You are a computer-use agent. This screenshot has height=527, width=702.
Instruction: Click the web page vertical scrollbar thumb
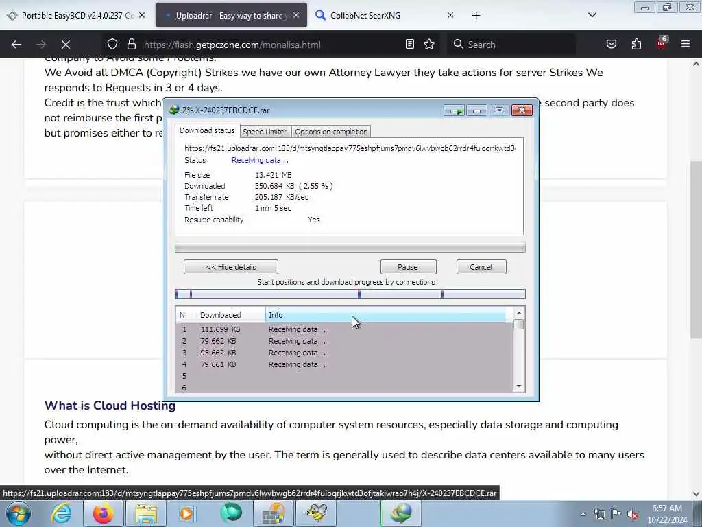pyautogui.click(x=696, y=250)
